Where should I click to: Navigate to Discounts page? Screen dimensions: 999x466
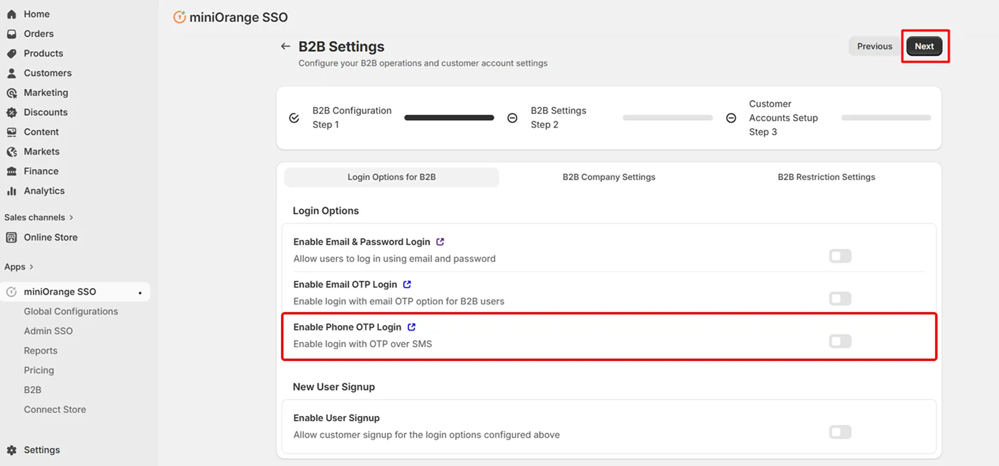pyautogui.click(x=46, y=113)
